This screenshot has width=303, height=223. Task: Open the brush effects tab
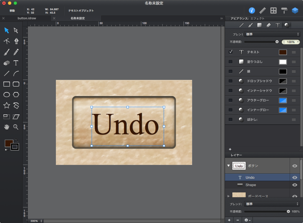(x=250, y=25)
